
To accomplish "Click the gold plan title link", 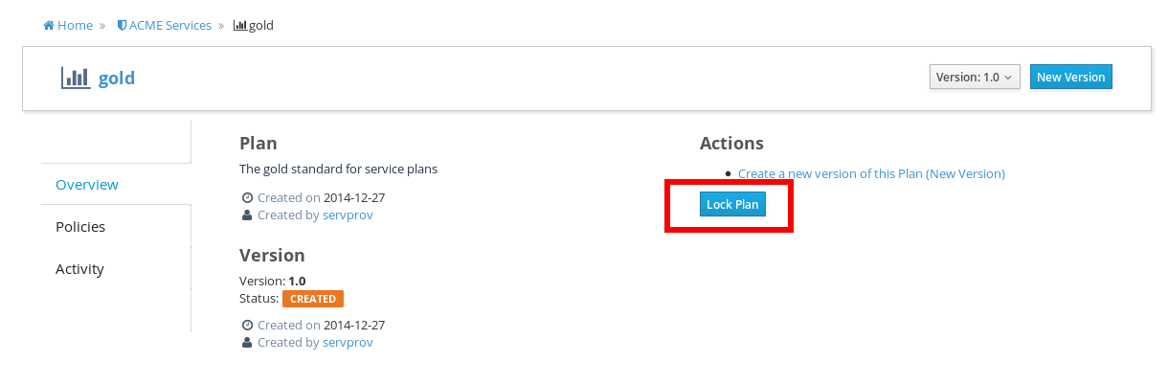I will click(x=117, y=78).
